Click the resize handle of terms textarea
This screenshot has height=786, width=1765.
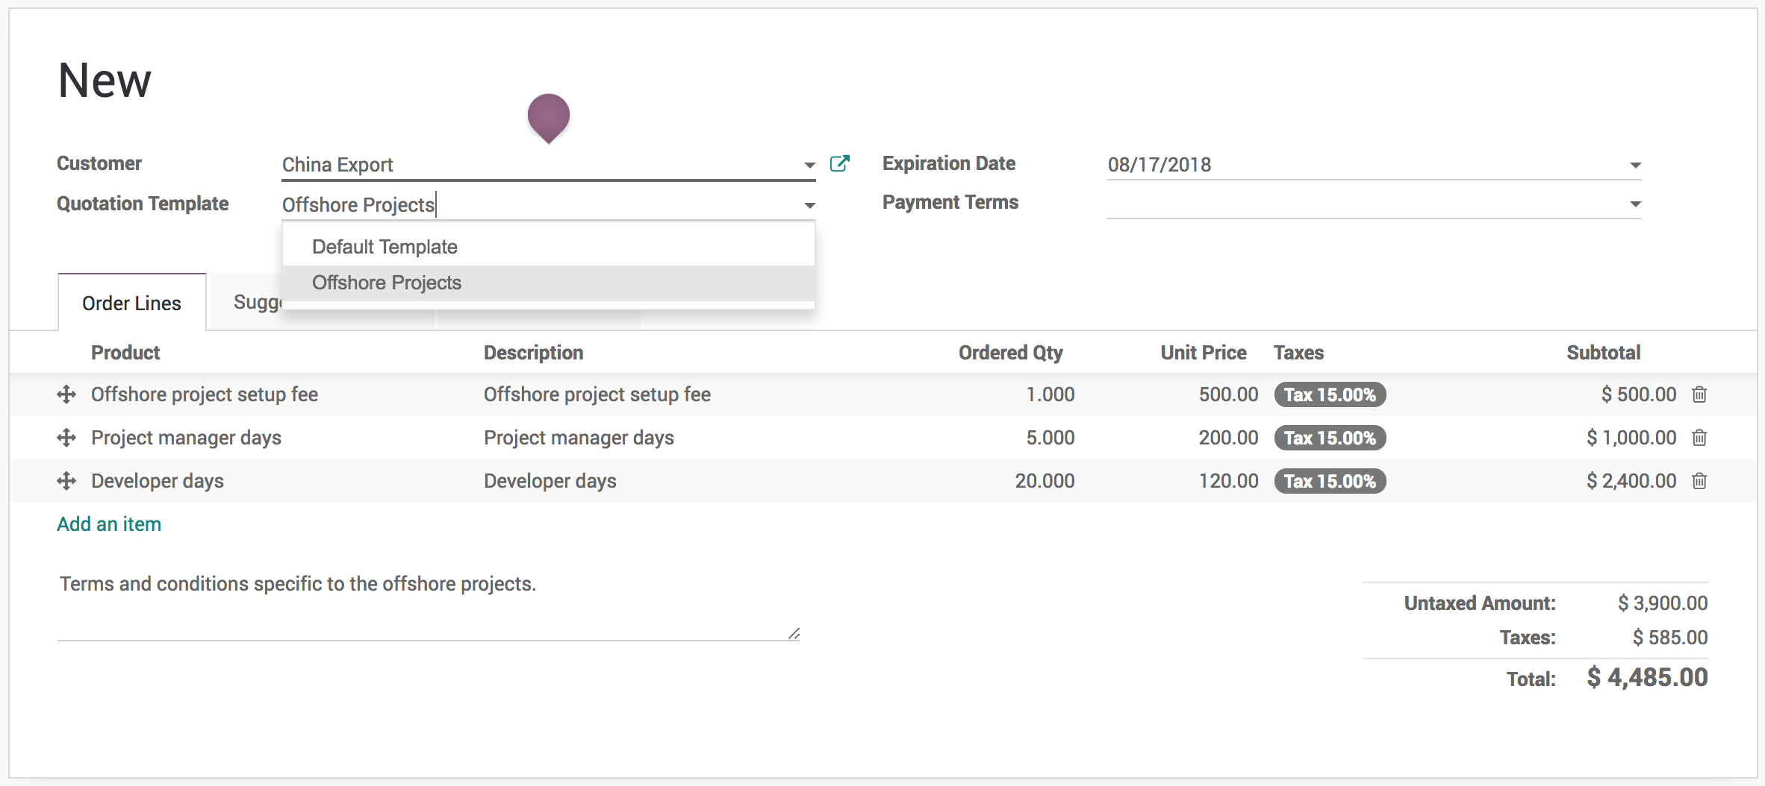click(794, 634)
